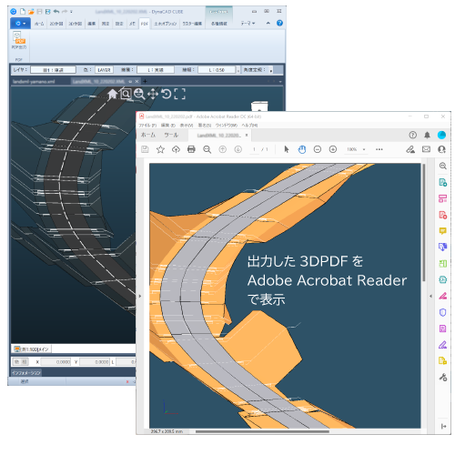
Task: Click the blue Help question mark in DynaCAD
Action: 279,23
